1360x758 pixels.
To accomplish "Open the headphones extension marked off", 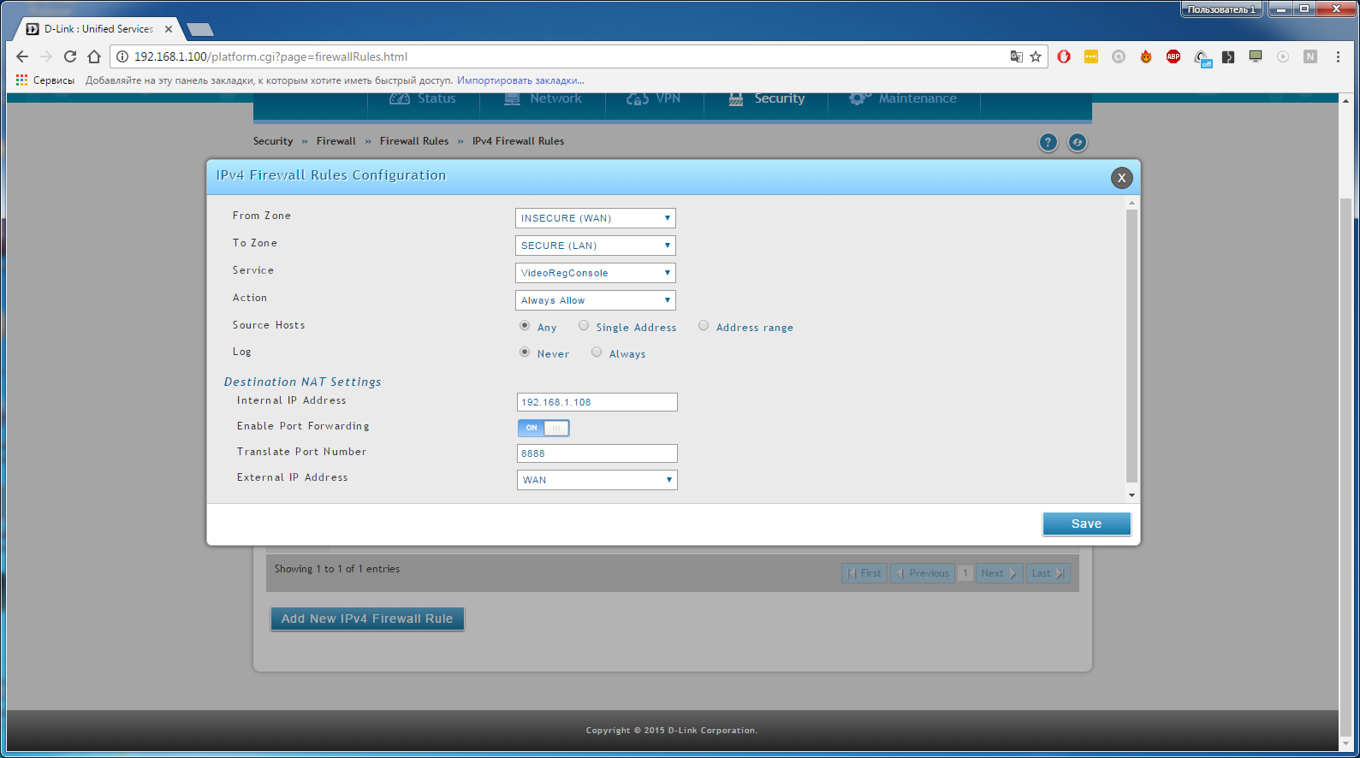I will tap(1202, 57).
